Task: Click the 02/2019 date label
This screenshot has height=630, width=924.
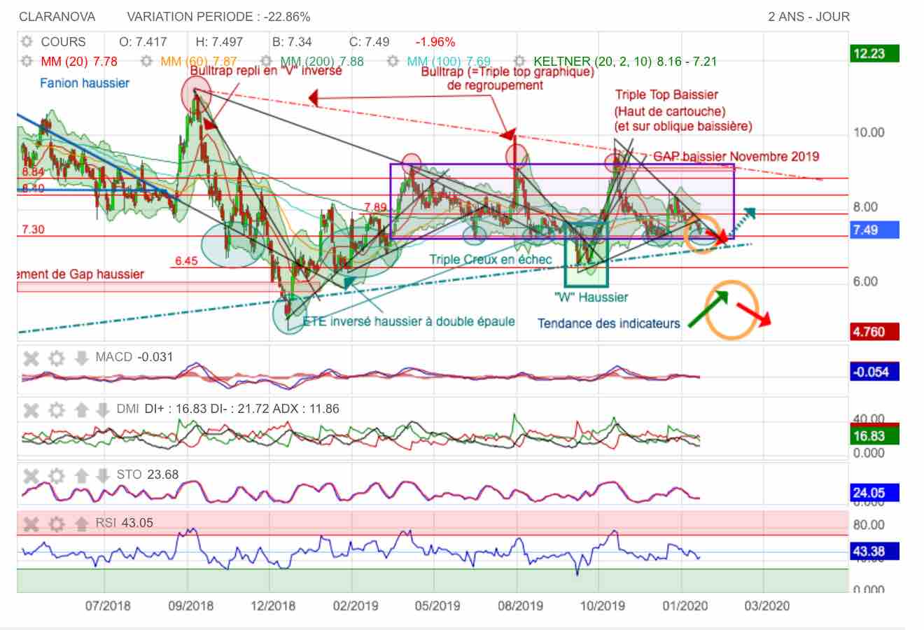Action: tap(354, 605)
